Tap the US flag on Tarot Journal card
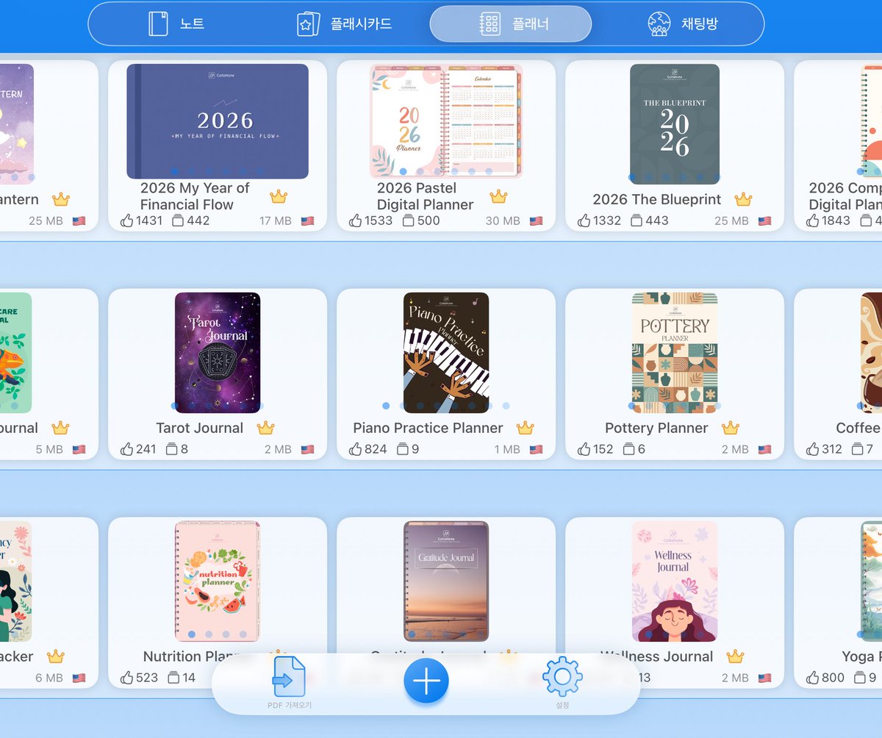Screen dimensions: 882x738 click(x=307, y=449)
